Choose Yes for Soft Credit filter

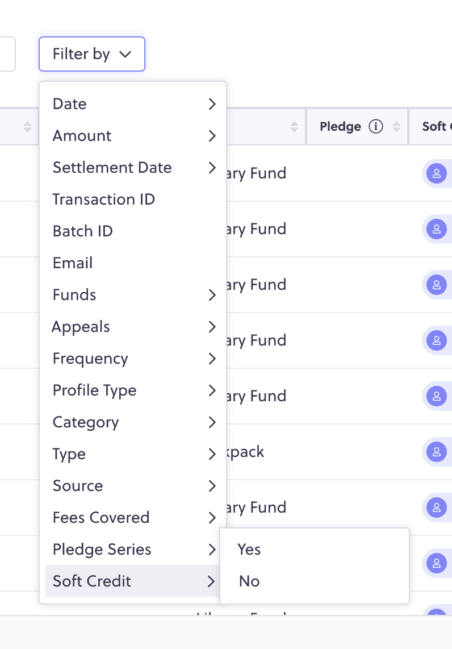pyautogui.click(x=314, y=550)
